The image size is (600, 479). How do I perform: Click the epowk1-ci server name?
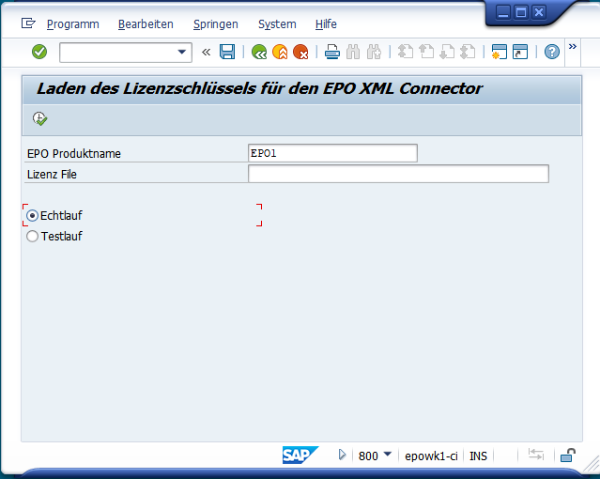[x=431, y=456]
